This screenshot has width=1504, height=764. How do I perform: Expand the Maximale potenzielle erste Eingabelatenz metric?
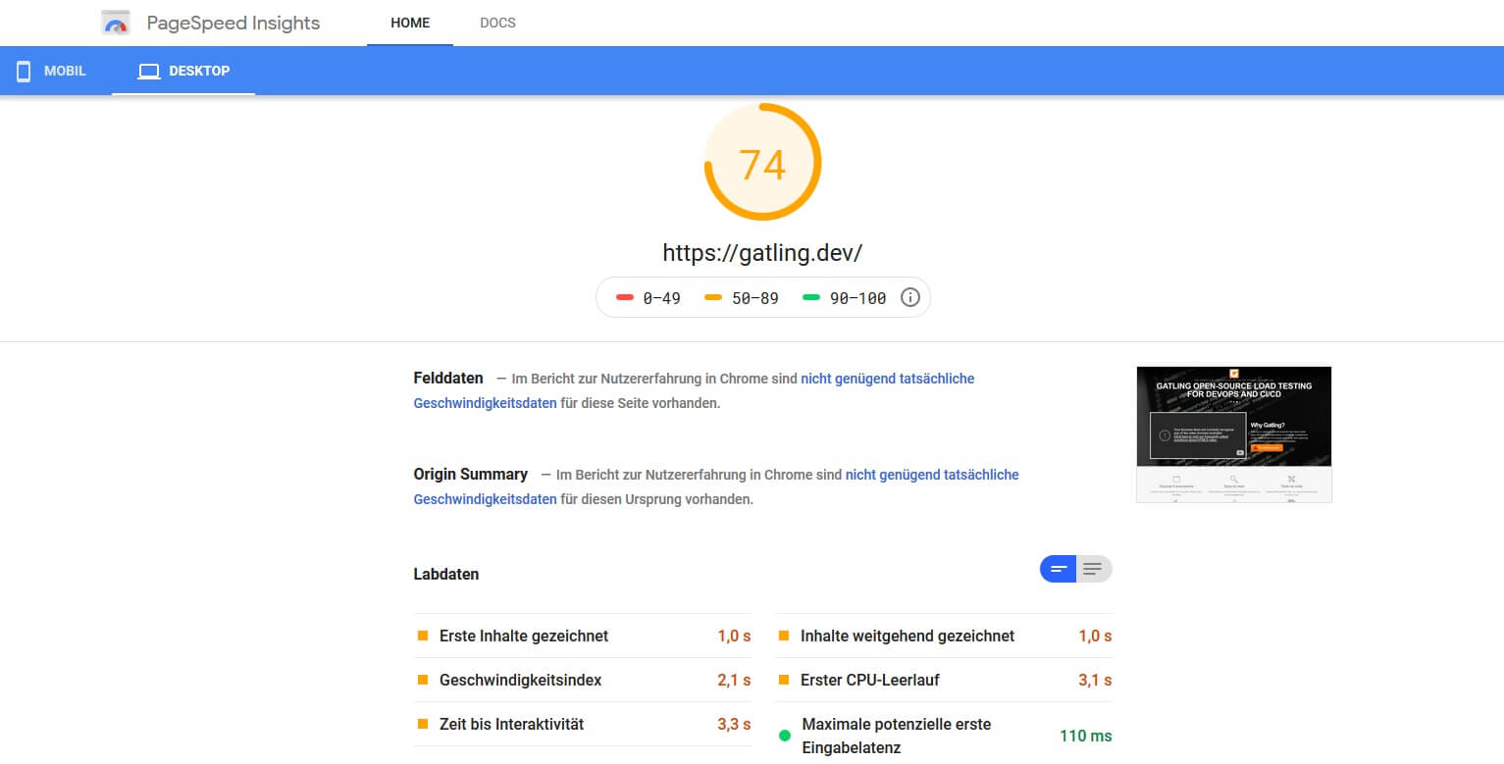(x=896, y=736)
